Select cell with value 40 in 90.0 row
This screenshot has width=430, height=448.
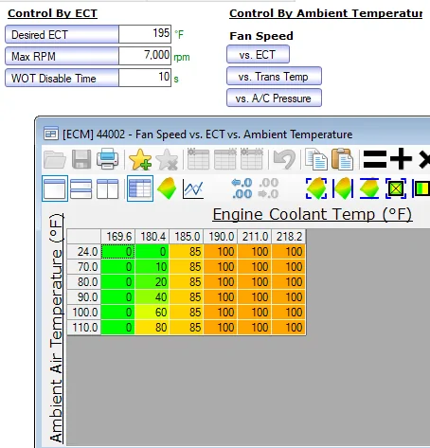tap(152, 297)
